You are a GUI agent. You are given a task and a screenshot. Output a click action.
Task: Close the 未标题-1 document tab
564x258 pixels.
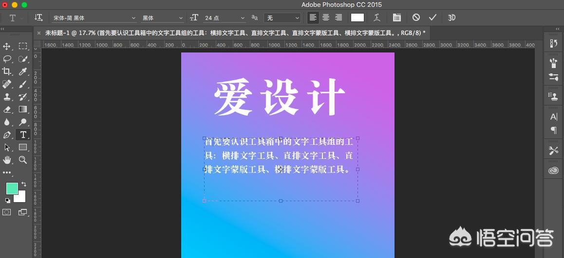39,33
